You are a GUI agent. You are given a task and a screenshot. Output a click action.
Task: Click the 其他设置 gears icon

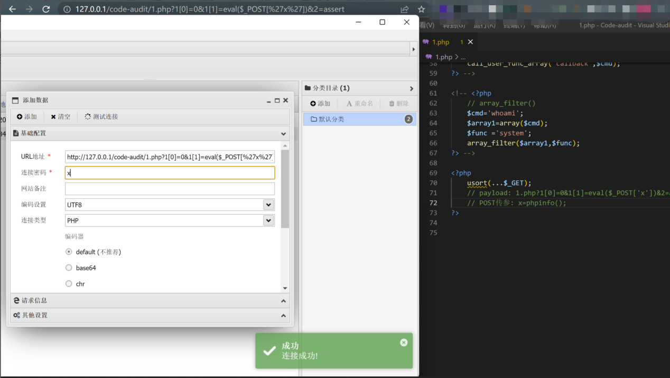tap(16, 315)
